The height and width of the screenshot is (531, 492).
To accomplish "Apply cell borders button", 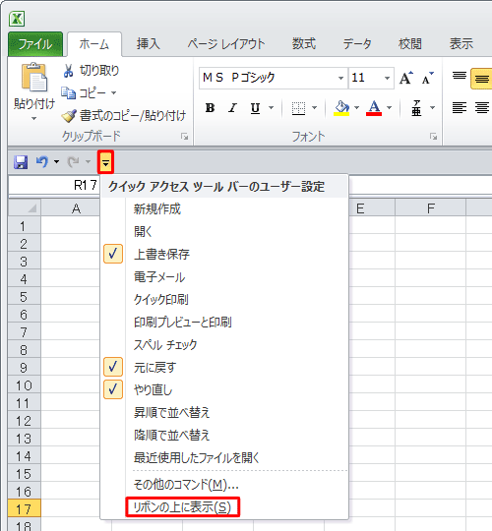I will (x=298, y=108).
